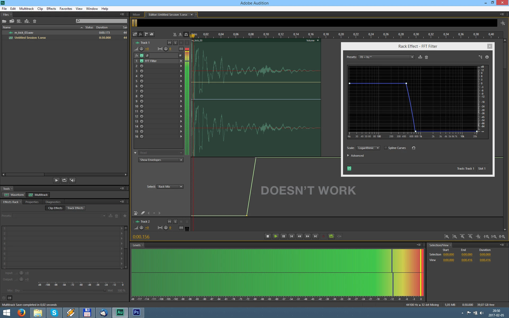The image size is (509, 318).
Task: Open Photoshop from the Windows taskbar
Action: 136,312
